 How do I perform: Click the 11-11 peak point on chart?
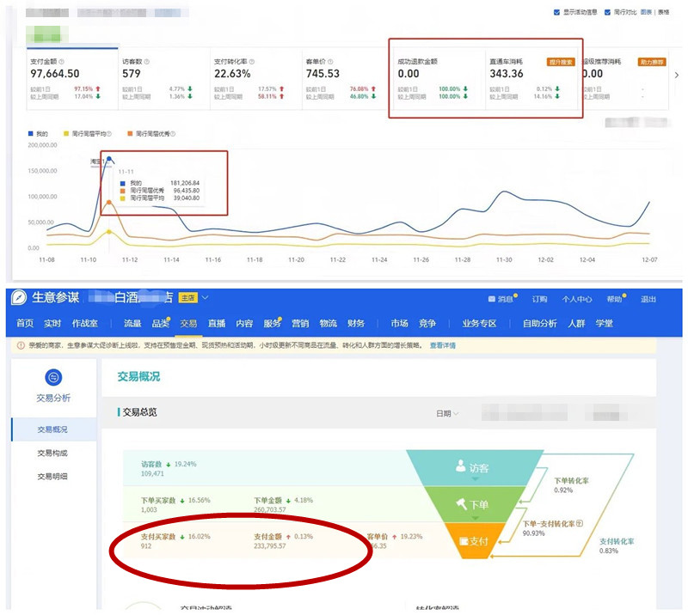click(x=108, y=159)
